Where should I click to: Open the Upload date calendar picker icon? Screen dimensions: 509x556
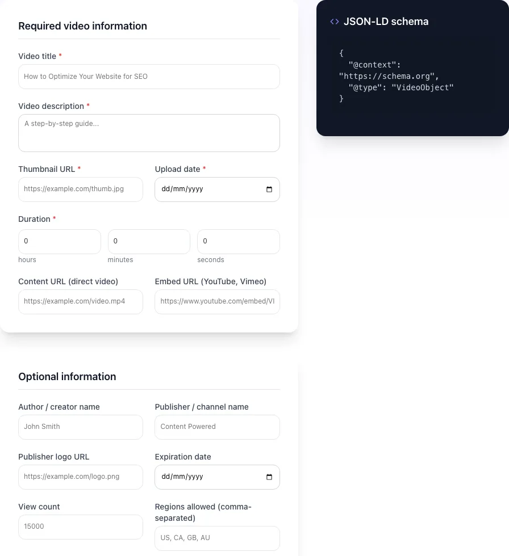coord(269,189)
